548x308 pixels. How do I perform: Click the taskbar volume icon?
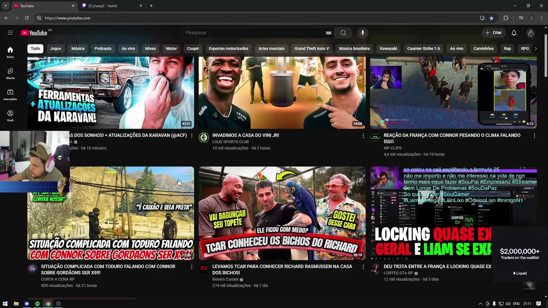coord(509,304)
